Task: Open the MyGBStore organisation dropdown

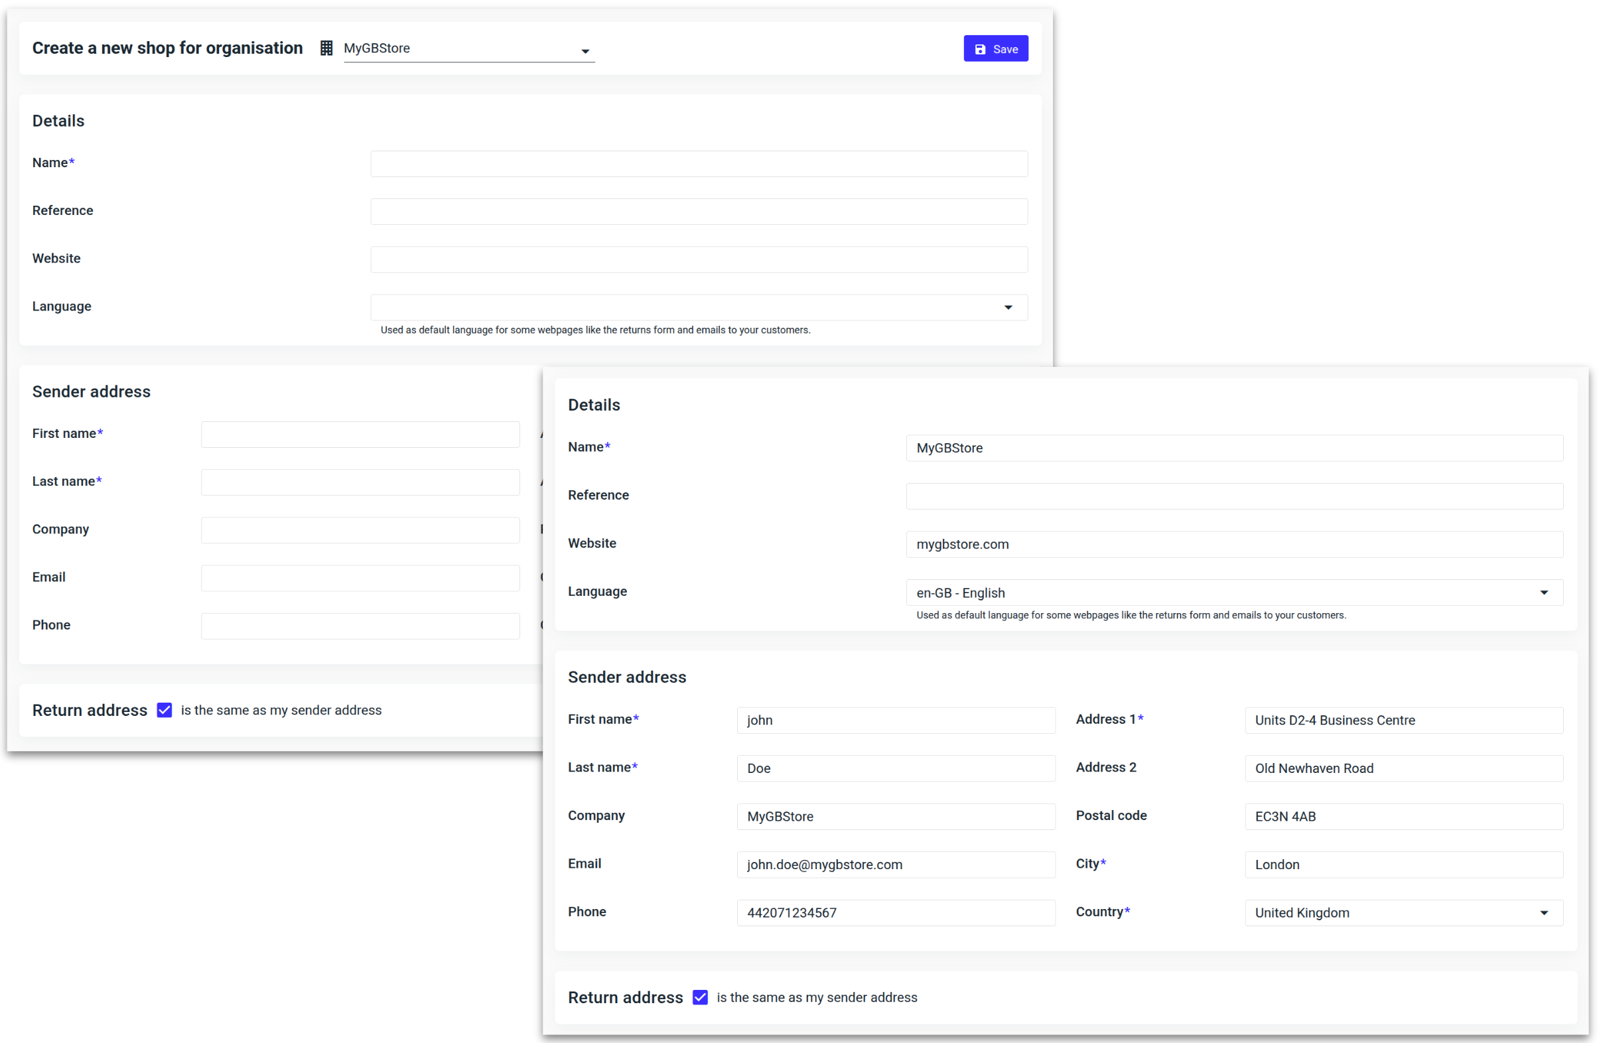Action: (468, 49)
